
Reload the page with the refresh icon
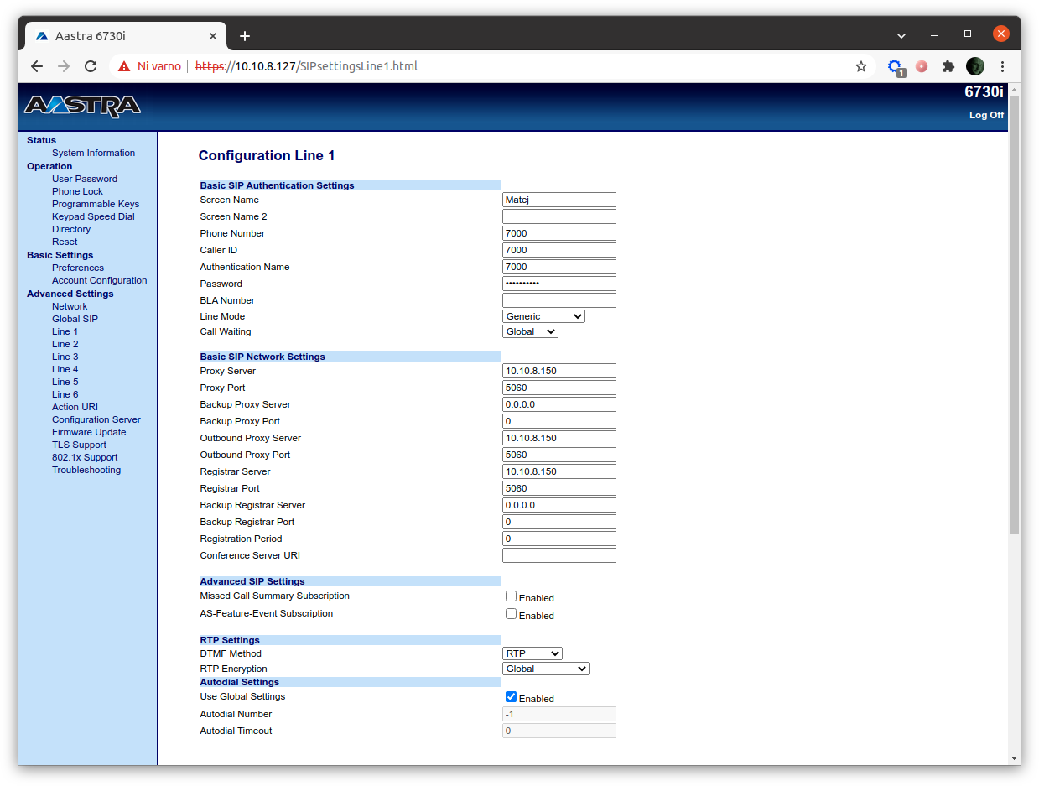[x=91, y=65]
